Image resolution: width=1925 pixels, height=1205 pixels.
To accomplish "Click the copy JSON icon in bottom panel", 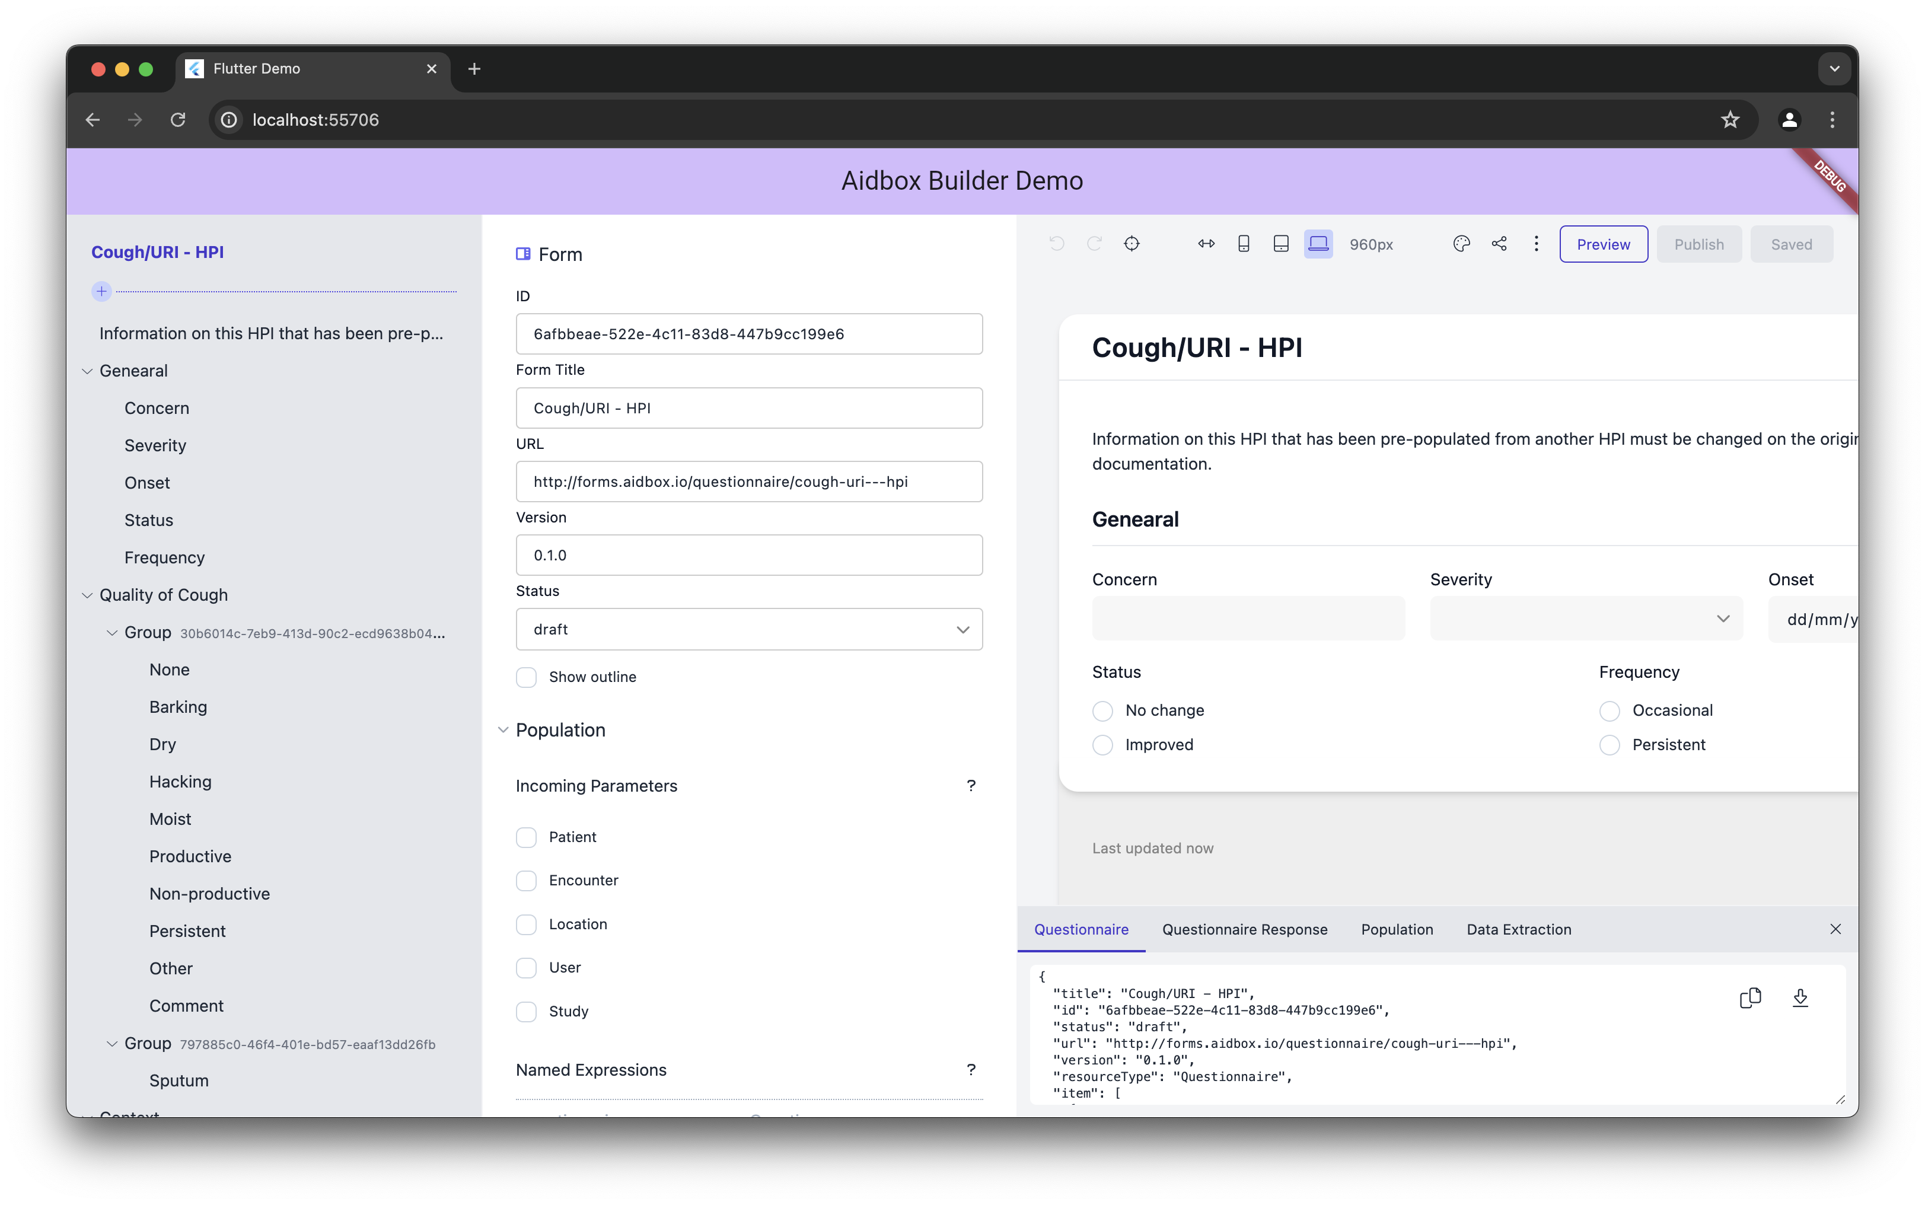I will point(1750,997).
